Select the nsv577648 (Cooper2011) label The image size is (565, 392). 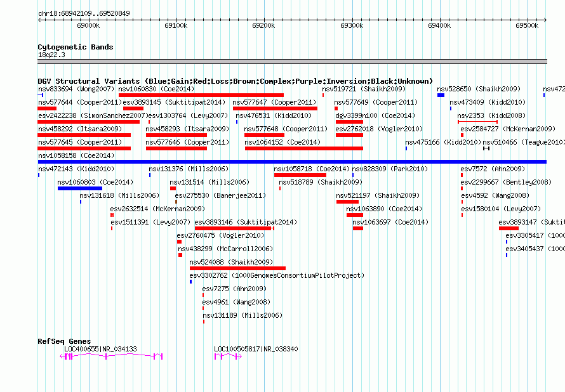tap(286, 129)
